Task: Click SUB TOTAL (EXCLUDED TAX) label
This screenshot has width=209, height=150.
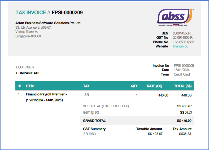Action: (106, 106)
